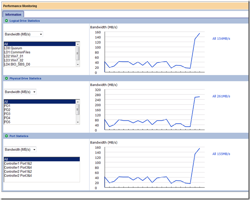250x200 pixels.
Task: Select PD4 physical drive
Action: pyautogui.click(x=40, y=118)
